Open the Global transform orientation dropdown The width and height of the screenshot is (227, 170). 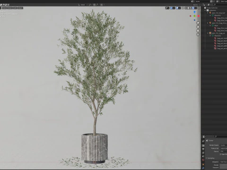(83, 5)
